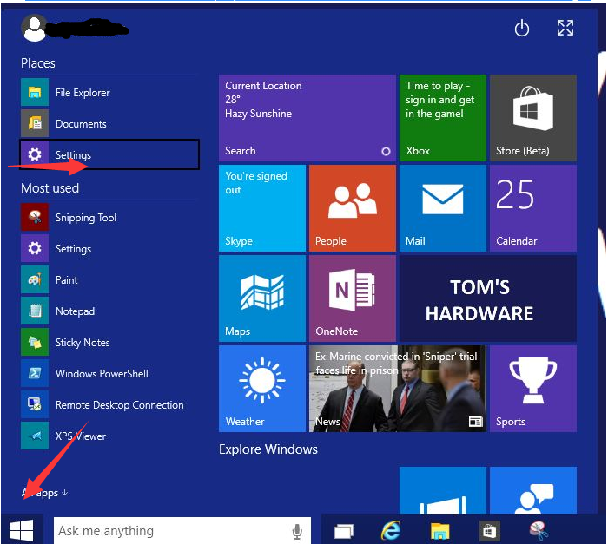This screenshot has width=608, height=544.
Task: Open the chat-person tile under Explore Windows
Action: pyautogui.click(x=533, y=490)
